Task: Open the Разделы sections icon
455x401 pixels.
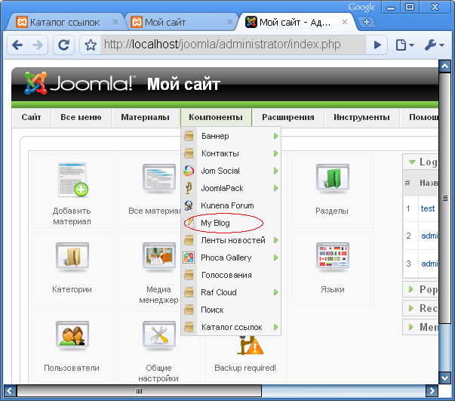Action: [x=333, y=180]
